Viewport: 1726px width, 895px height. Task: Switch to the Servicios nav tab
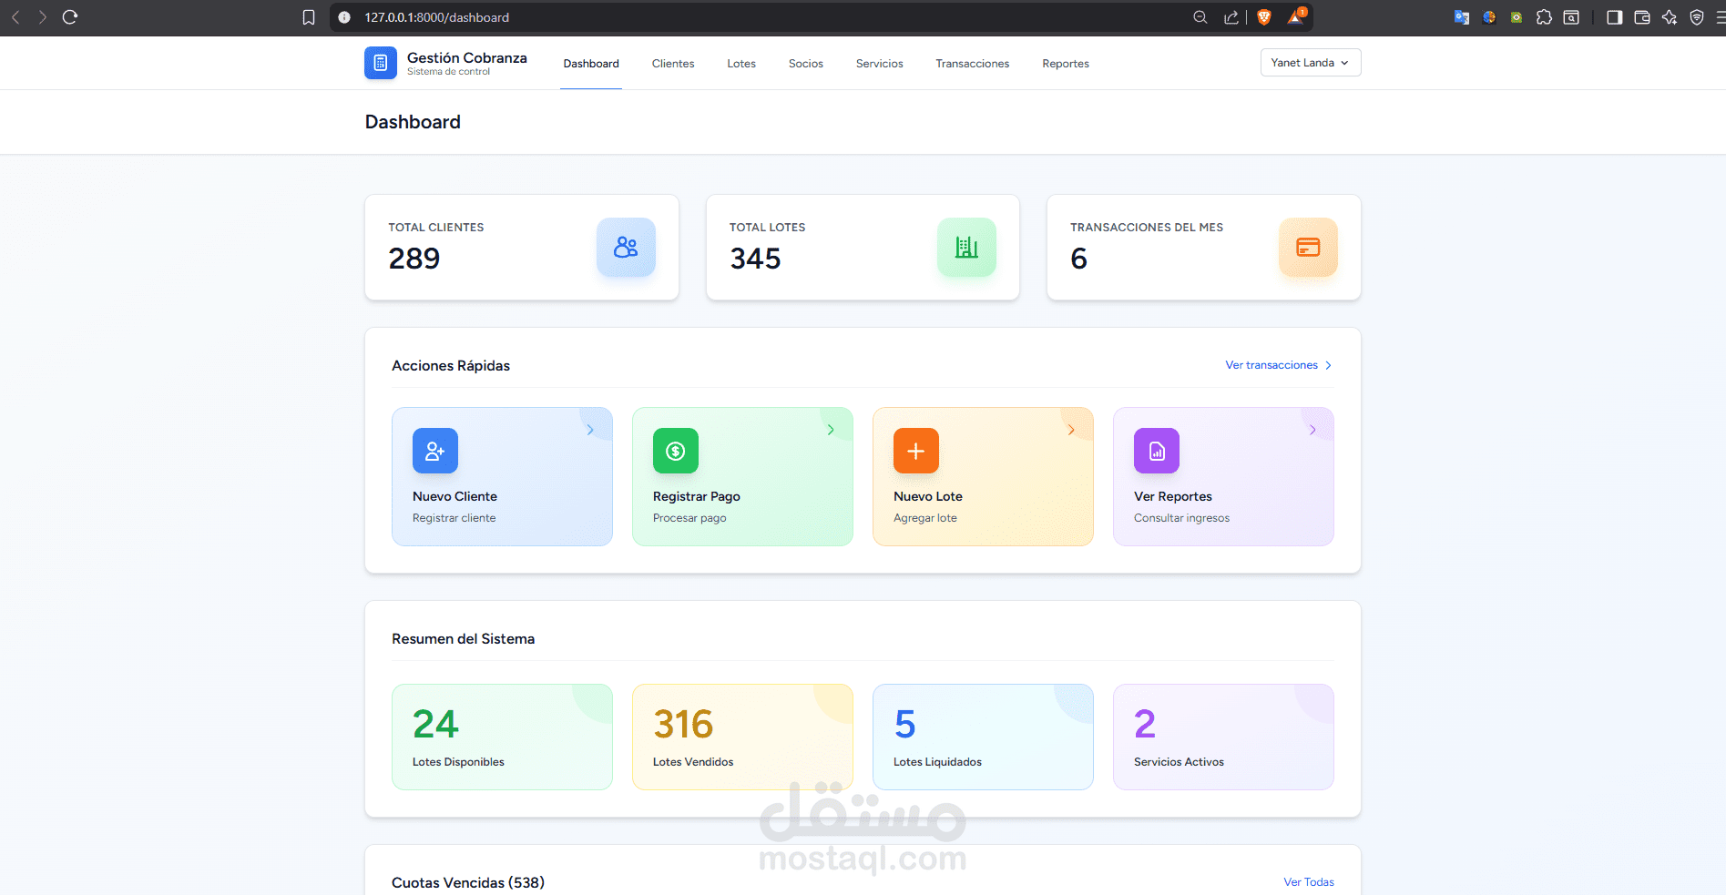pyautogui.click(x=880, y=64)
